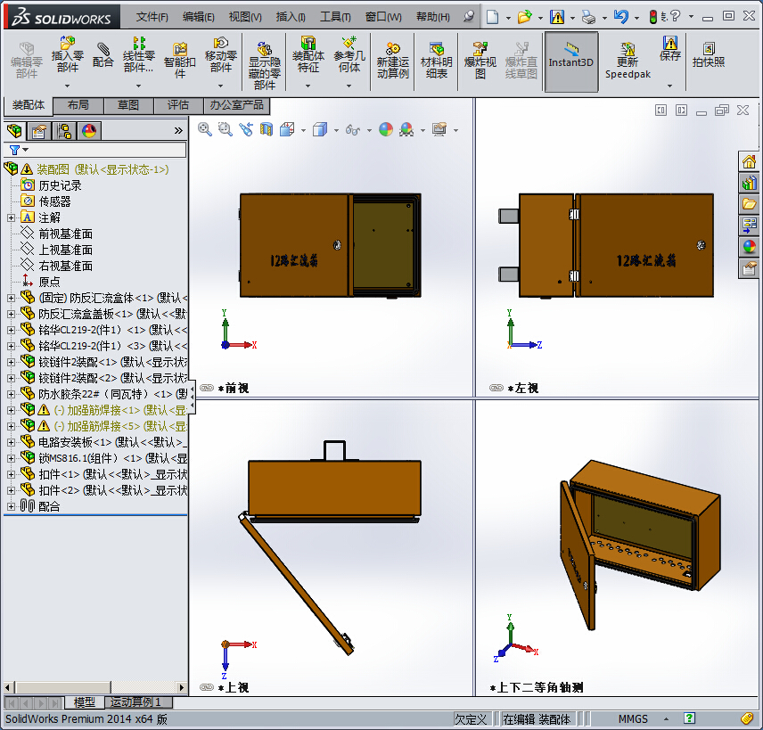Expand the 防水胶条22# component node

click(12, 394)
